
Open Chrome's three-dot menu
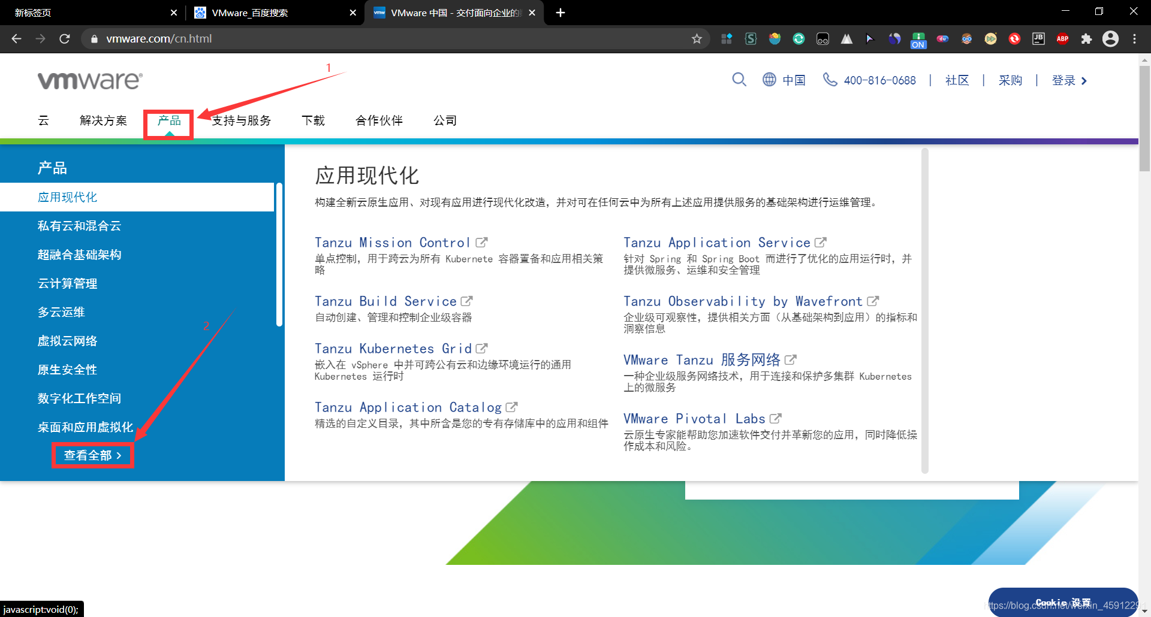(1134, 39)
